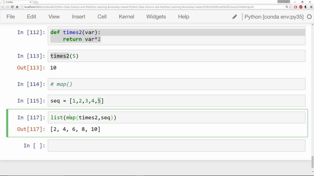Image resolution: width=314 pixels, height=176 pixels.
Task: Click the Out[117] output prompt
Action: point(31,129)
